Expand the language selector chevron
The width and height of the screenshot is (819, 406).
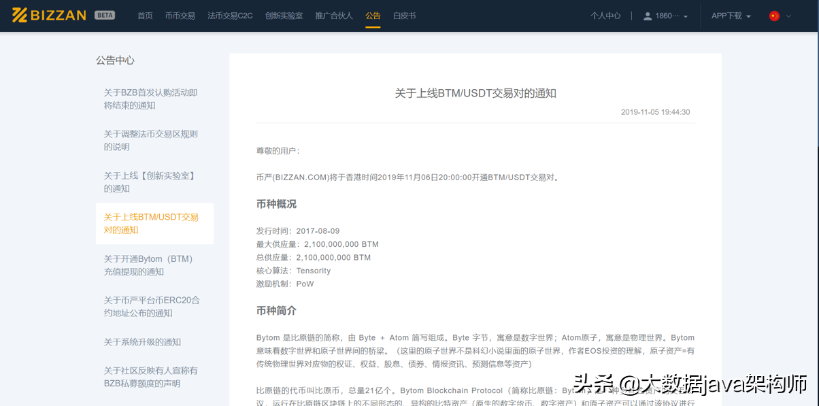pyautogui.click(x=789, y=16)
